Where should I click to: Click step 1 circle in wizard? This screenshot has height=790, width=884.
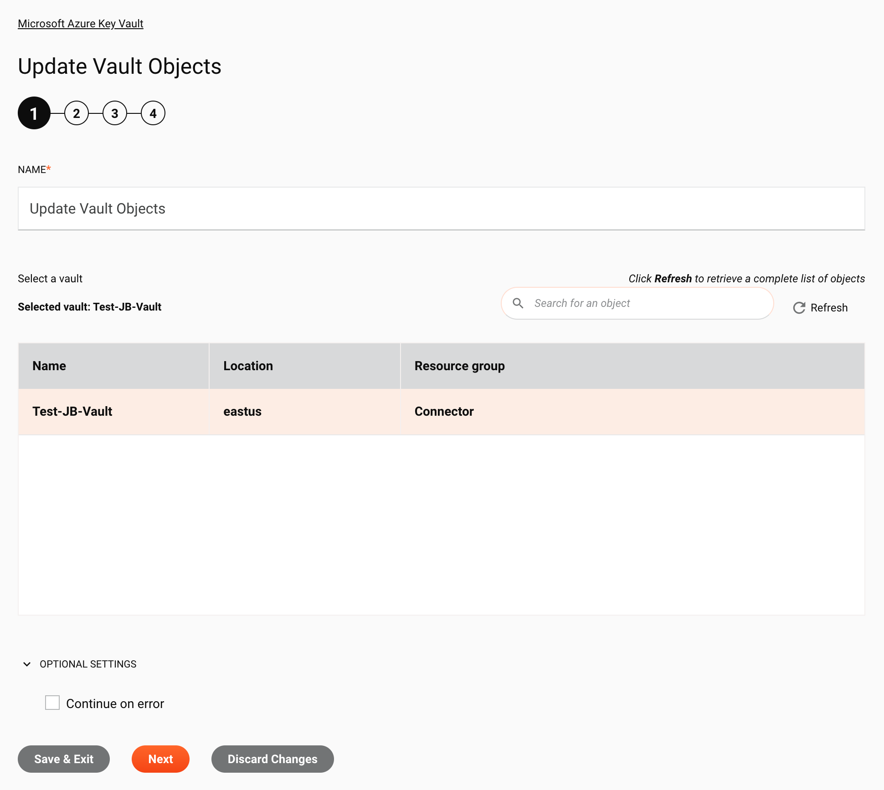coord(34,113)
